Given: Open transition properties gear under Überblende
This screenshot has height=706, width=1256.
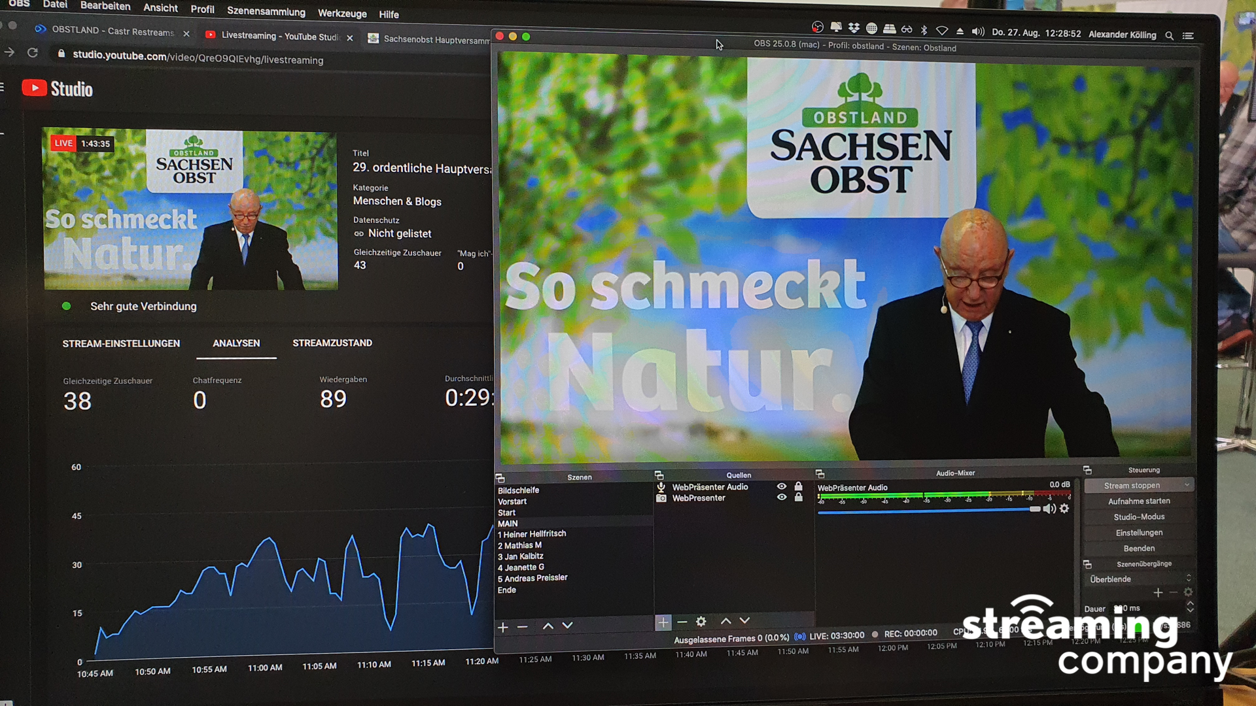Looking at the screenshot, I should point(1188,592).
